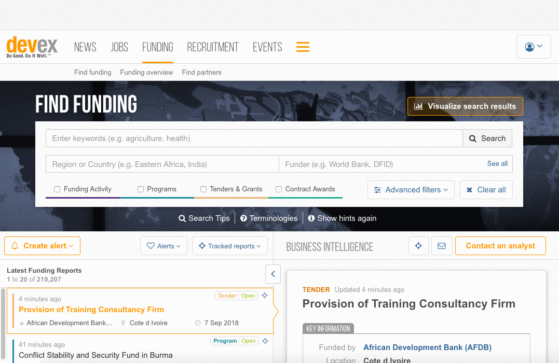Focus the Region or Country input field
This screenshot has width=559, height=363.
click(162, 164)
